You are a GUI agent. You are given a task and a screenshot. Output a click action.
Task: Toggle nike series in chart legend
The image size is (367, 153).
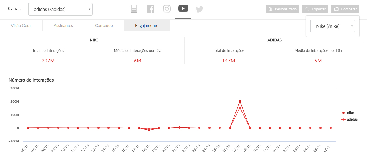(x=349, y=113)
